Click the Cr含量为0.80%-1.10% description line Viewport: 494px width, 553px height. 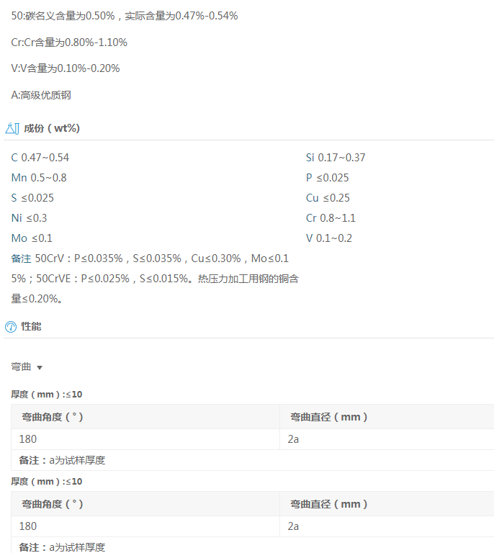(x=69, y=42)
